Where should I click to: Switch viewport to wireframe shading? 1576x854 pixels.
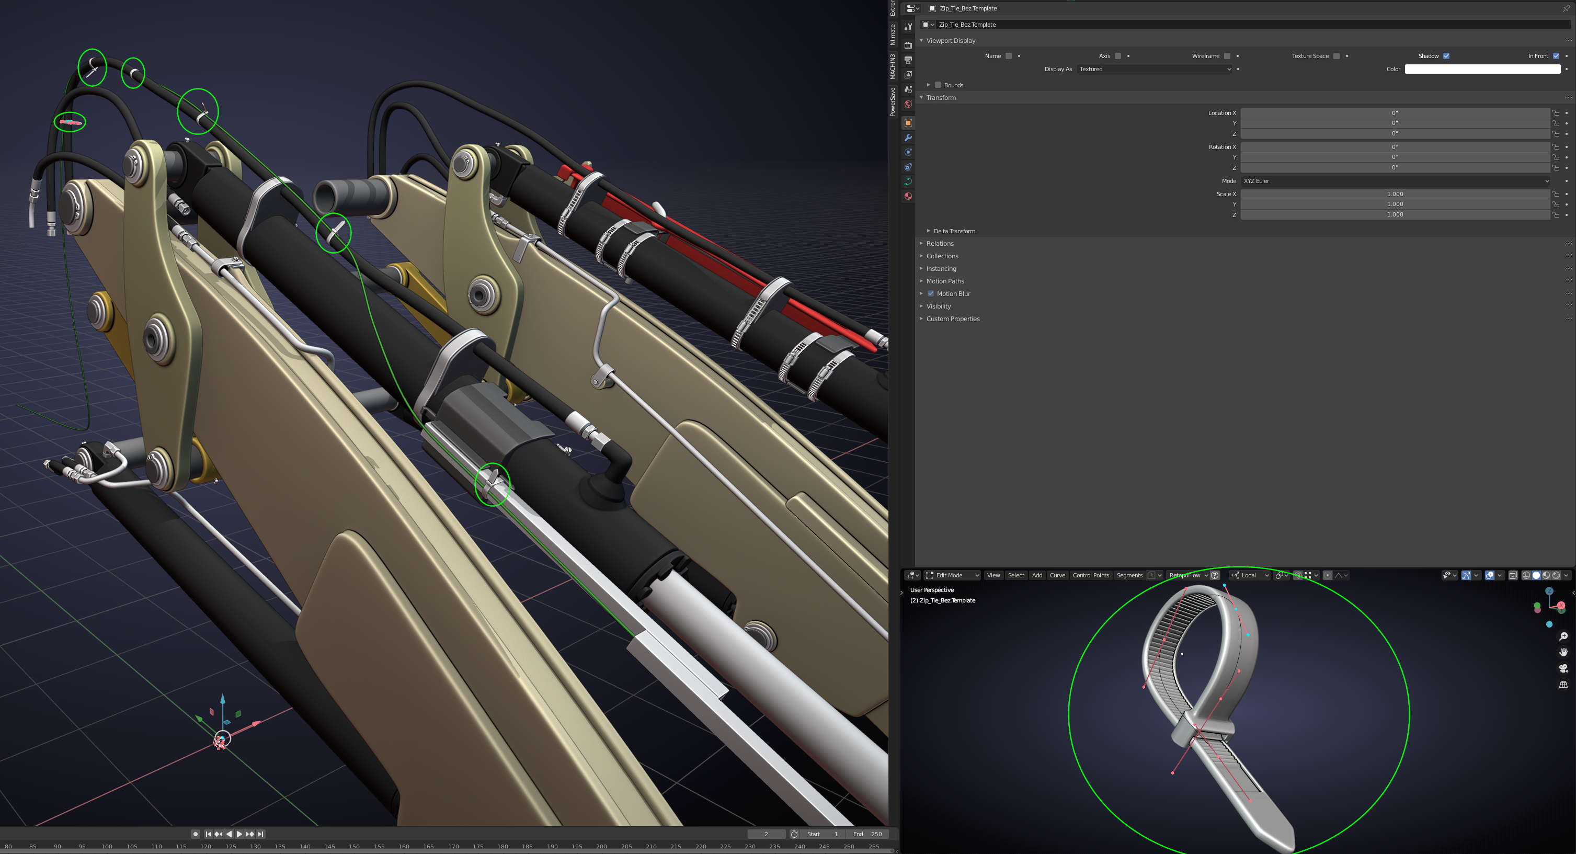(1526, 575)
